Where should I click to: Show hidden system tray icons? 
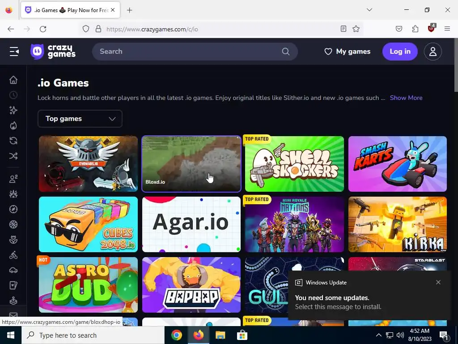click(x=378, y=335)
